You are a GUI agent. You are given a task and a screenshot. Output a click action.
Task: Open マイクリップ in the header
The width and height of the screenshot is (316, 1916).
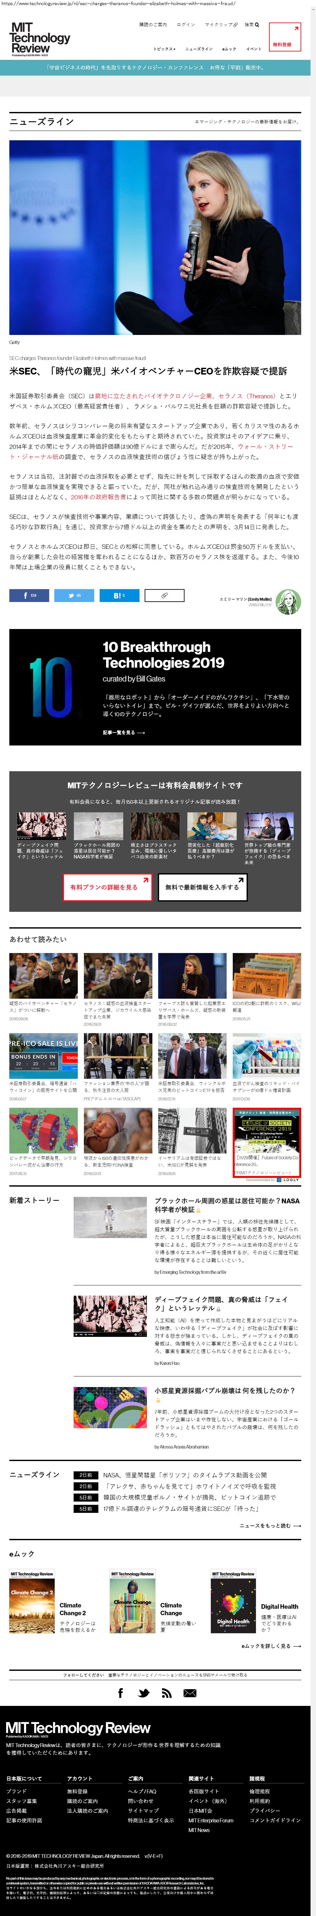pyautogui.click(x=221, y=24)
